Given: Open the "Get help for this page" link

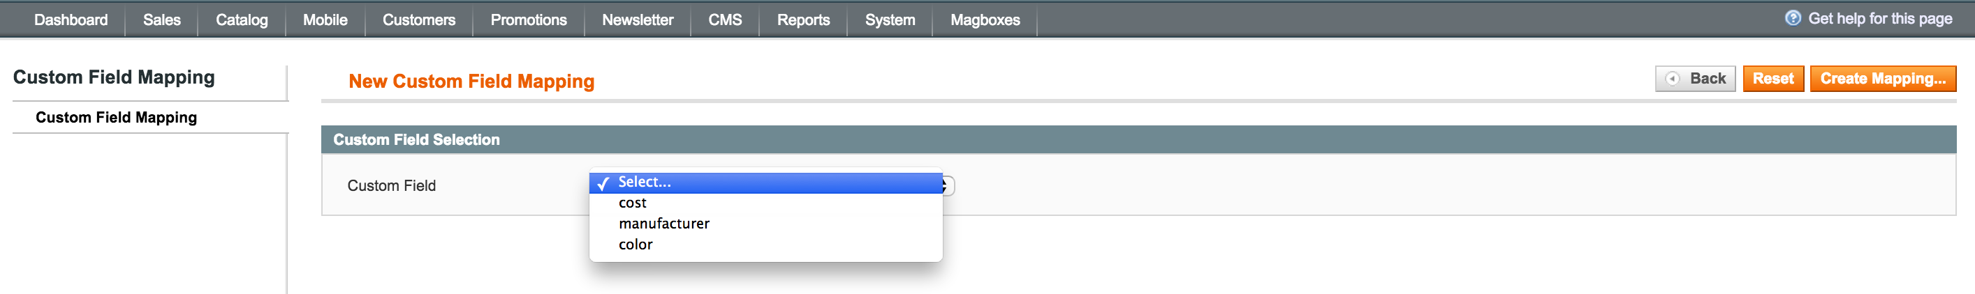Looking at the screenshot, I should pos(1880,18).
